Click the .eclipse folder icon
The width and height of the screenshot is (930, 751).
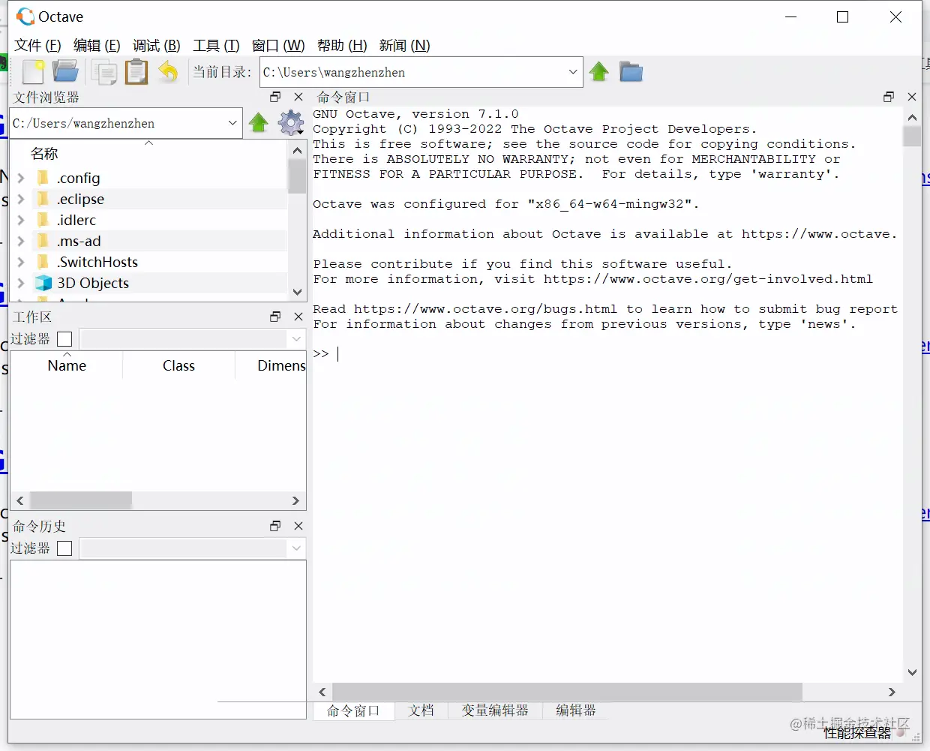click(43, 199)
